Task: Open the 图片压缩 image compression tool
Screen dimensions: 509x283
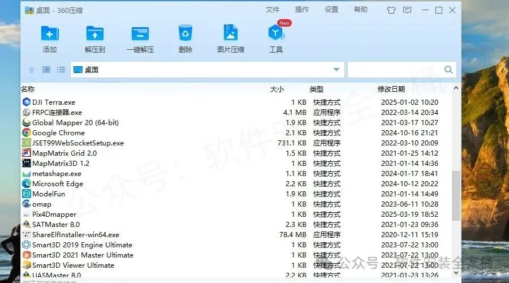Action: click(x=231, y=33)
